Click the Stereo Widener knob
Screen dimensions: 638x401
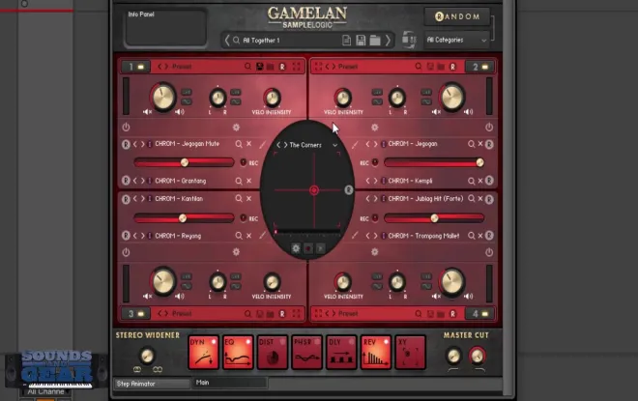(x=146, y=355)
